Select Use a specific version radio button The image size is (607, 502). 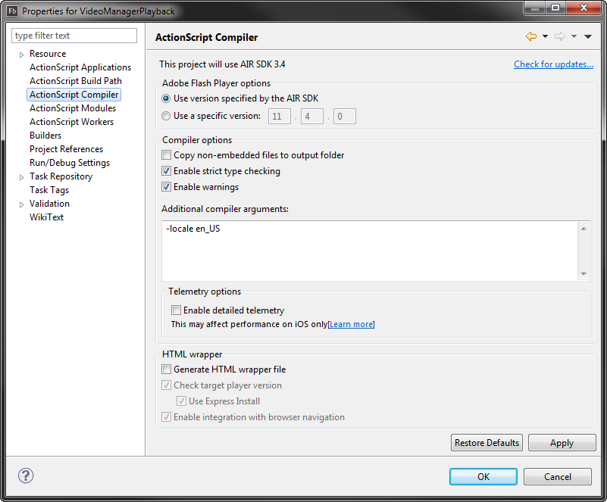pos(166,116)
